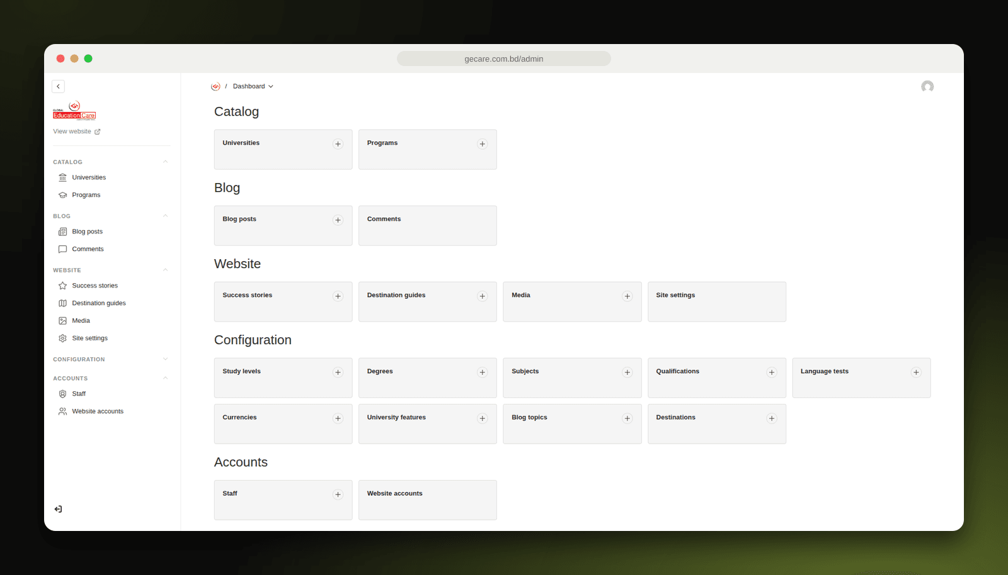Open the Currencies dashboard card
The height and width of the screenshot is (575, 1008).
(283, 423)
